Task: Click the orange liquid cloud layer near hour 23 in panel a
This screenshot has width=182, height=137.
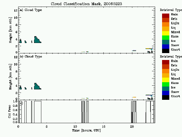Action: (x=149, y=48)
